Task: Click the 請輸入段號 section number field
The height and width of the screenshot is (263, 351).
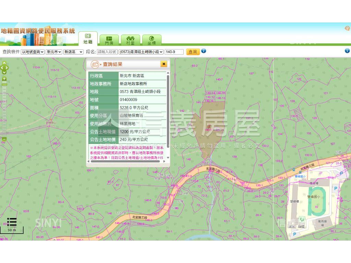Action: coord(107,52)
